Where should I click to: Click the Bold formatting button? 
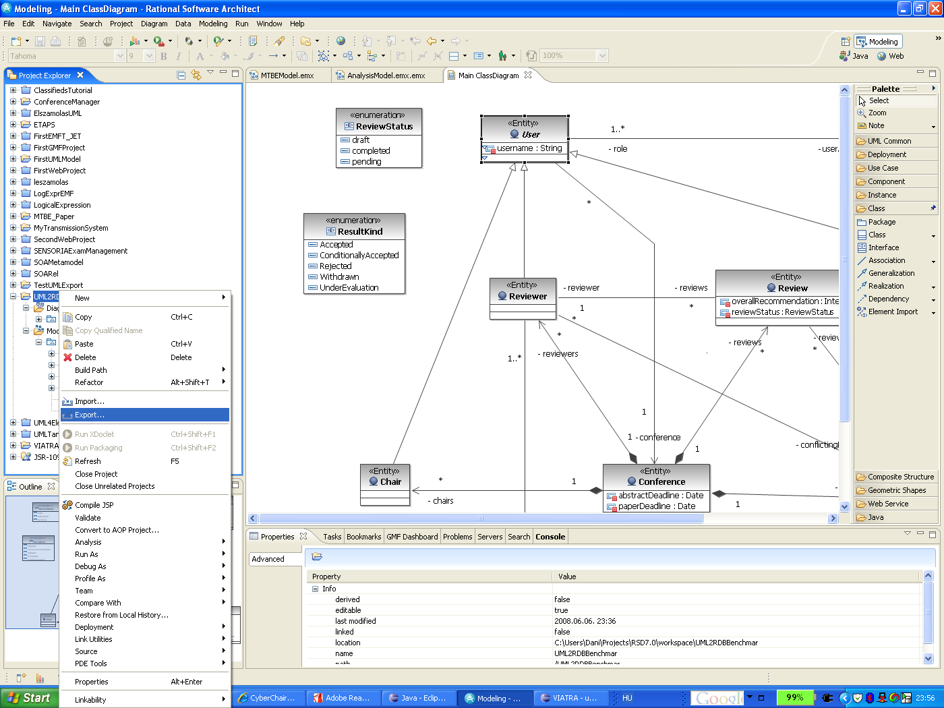(164, 56)
